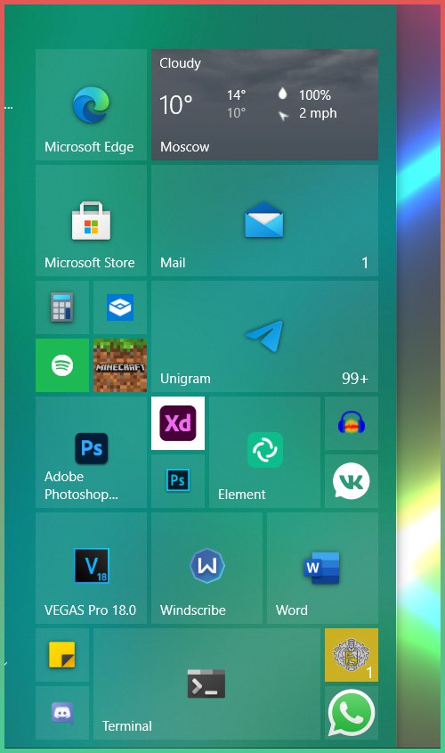The height and width of the screenshot is (753, 445).
Task: Launch Microsoft Store tile
Action: pos(91,220)
